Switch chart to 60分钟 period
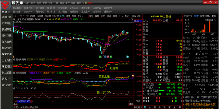Viewport: 219px width, 109px height. 55,16
